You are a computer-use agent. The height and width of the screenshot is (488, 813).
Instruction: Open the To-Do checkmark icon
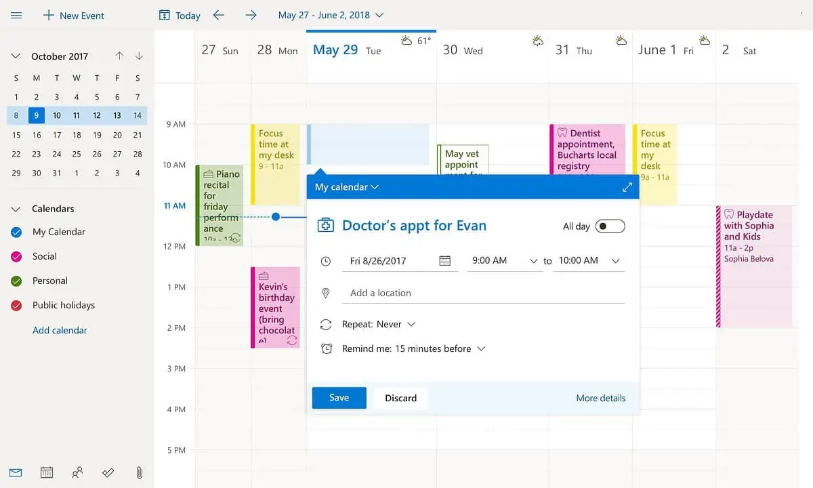coord(108,472)
